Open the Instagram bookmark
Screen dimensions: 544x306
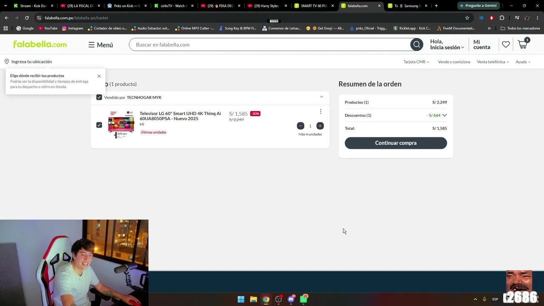73,28
